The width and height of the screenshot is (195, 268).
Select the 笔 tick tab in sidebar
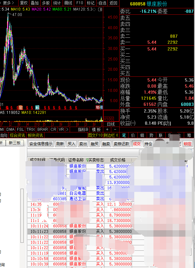pos(124,135)
